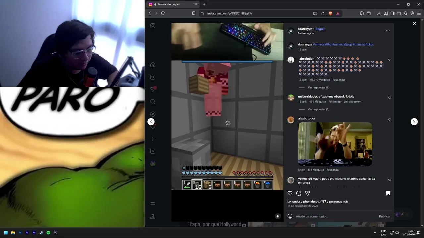Reload the Instagram page

[x=163, y=13]
